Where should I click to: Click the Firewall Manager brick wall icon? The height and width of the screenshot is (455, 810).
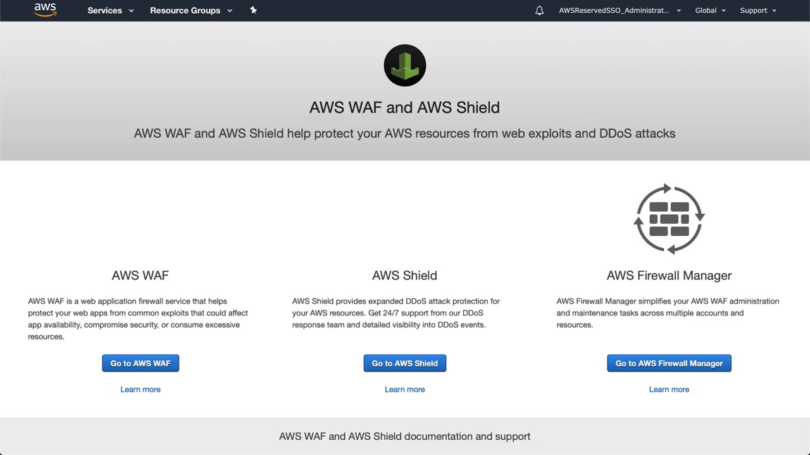pyautogui.click(x=669, y=219)
